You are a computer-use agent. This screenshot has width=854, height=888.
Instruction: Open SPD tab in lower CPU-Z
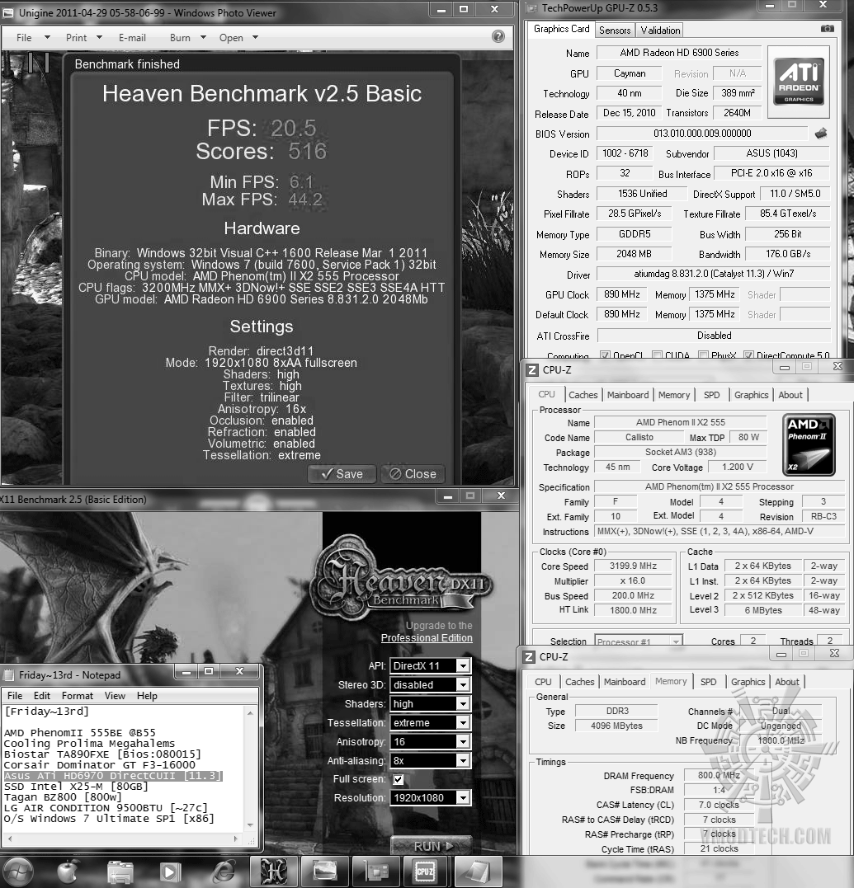pyautogui.click(x=708, y=682)
